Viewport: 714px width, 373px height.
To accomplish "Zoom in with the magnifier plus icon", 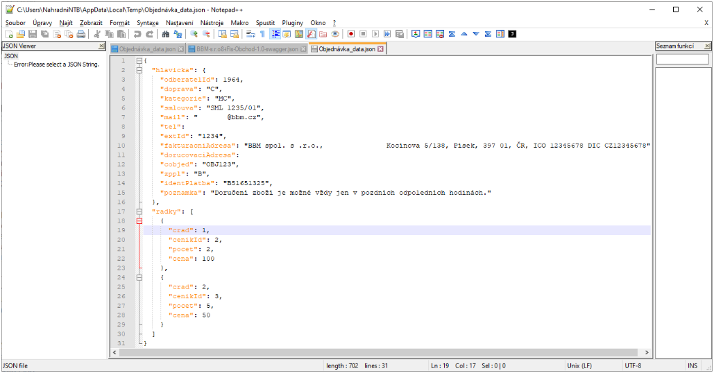I will [194, 34].
